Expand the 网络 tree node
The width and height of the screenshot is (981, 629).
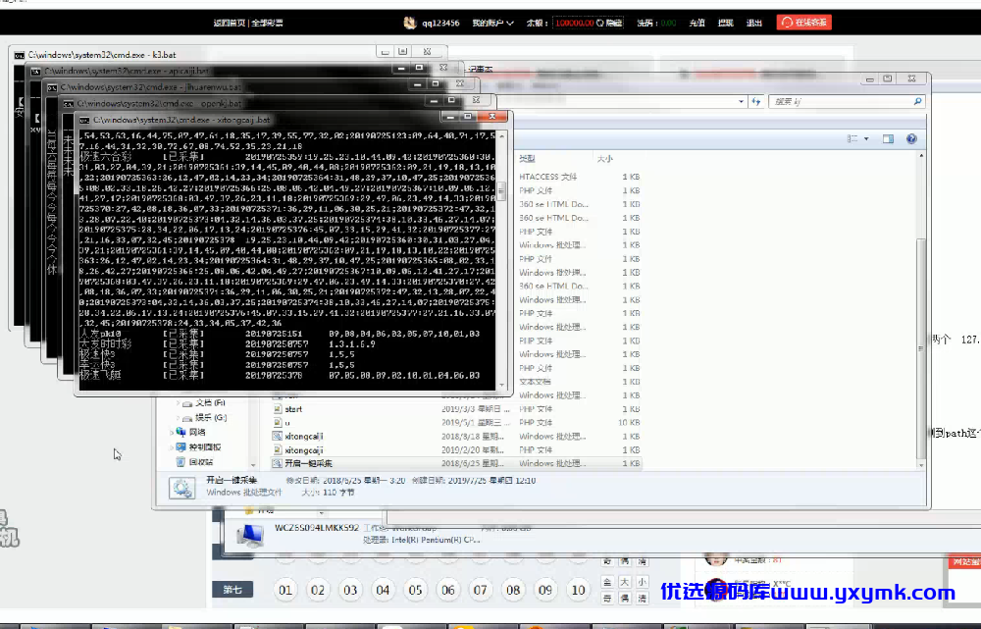172,432
